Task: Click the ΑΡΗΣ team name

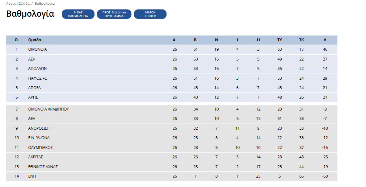Action: pyautogui.click(x=33, y=97)
